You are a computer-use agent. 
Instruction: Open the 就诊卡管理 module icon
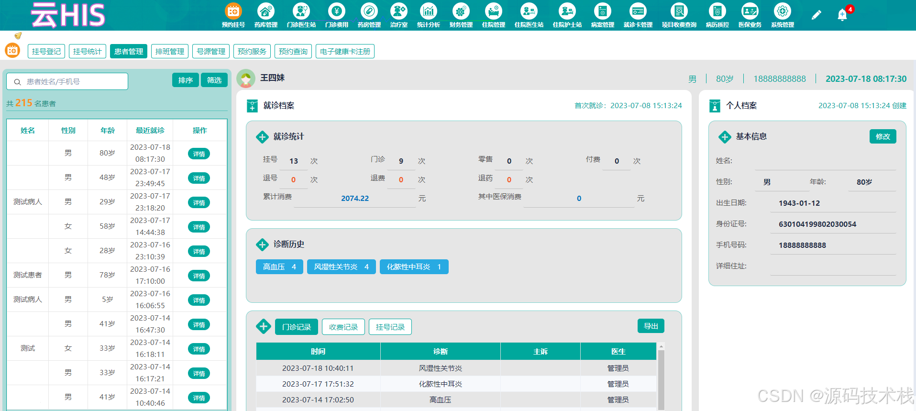coord(638,11)
